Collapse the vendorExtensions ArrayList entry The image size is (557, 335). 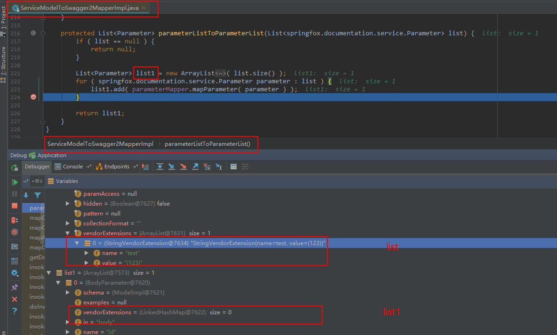point(67,233)
